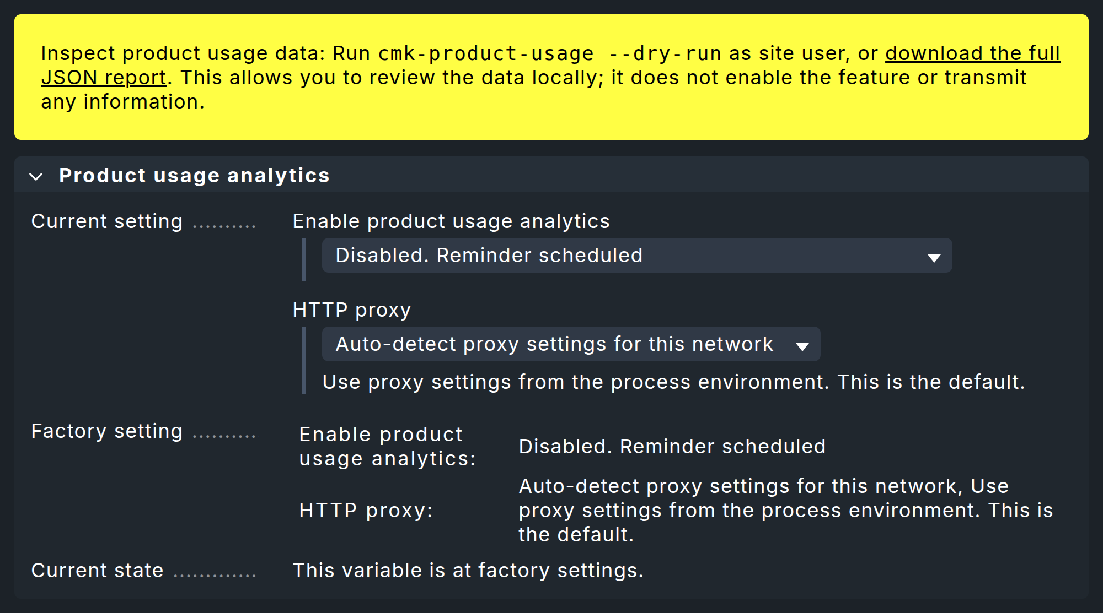Click the arrow beside Auto-detect proxy settings
The width and height of the screenshot is (1103, 613).
pyautogui.click(x=803, y=344)
